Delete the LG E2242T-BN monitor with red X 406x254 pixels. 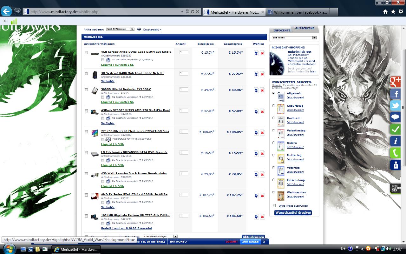point(262,132)
